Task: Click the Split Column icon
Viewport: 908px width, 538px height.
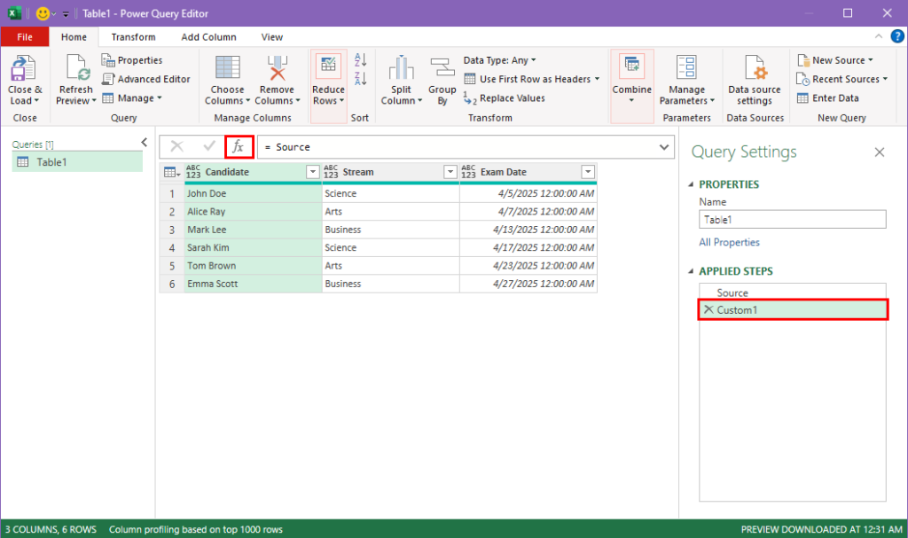Action: tap(401, 67)
